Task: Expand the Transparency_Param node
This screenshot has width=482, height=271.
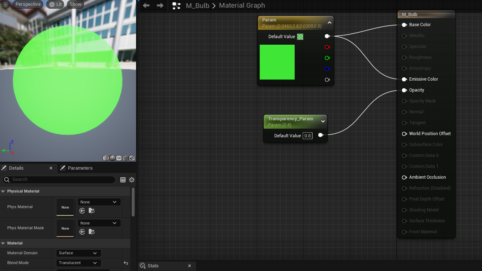Action: 323,121
